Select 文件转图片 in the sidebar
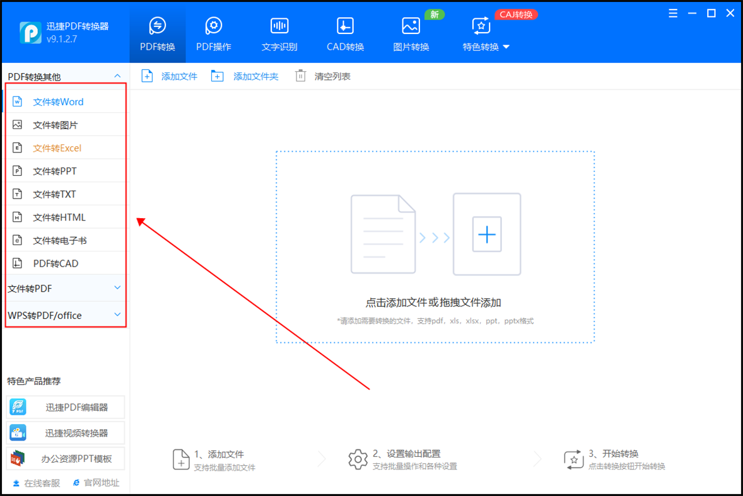Image resolution: width=743 pixels, height=496 pixels. pos(66,125)
